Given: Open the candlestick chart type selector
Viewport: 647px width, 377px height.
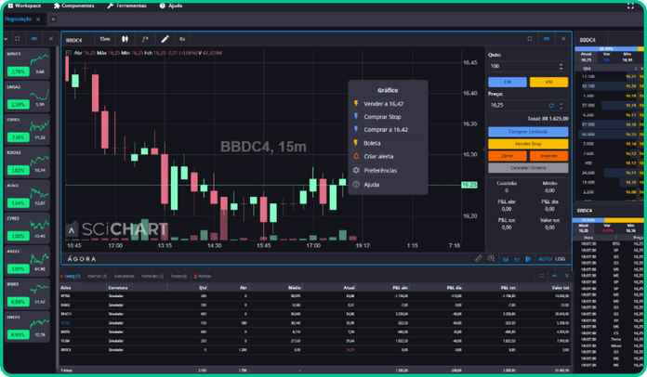Looking at the screenshot, I should point(125,40).
